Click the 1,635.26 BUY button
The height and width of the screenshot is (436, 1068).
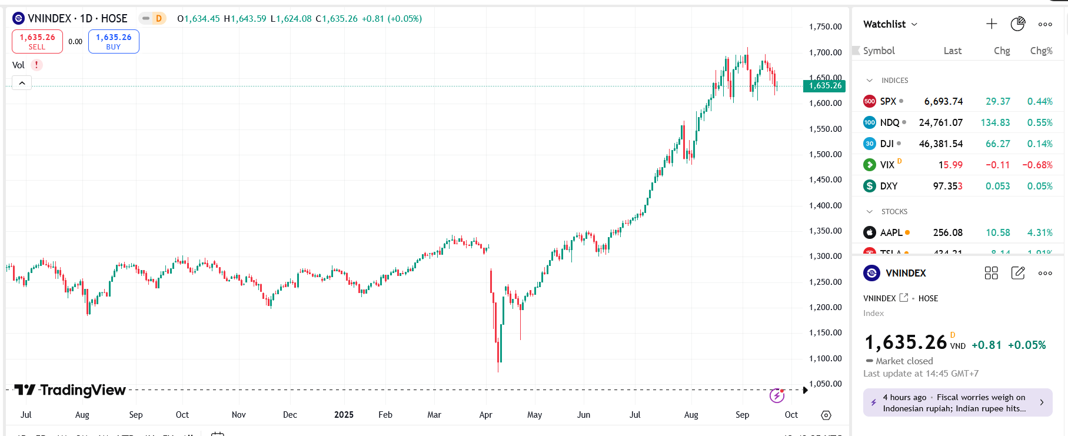[x=114, y=41]
